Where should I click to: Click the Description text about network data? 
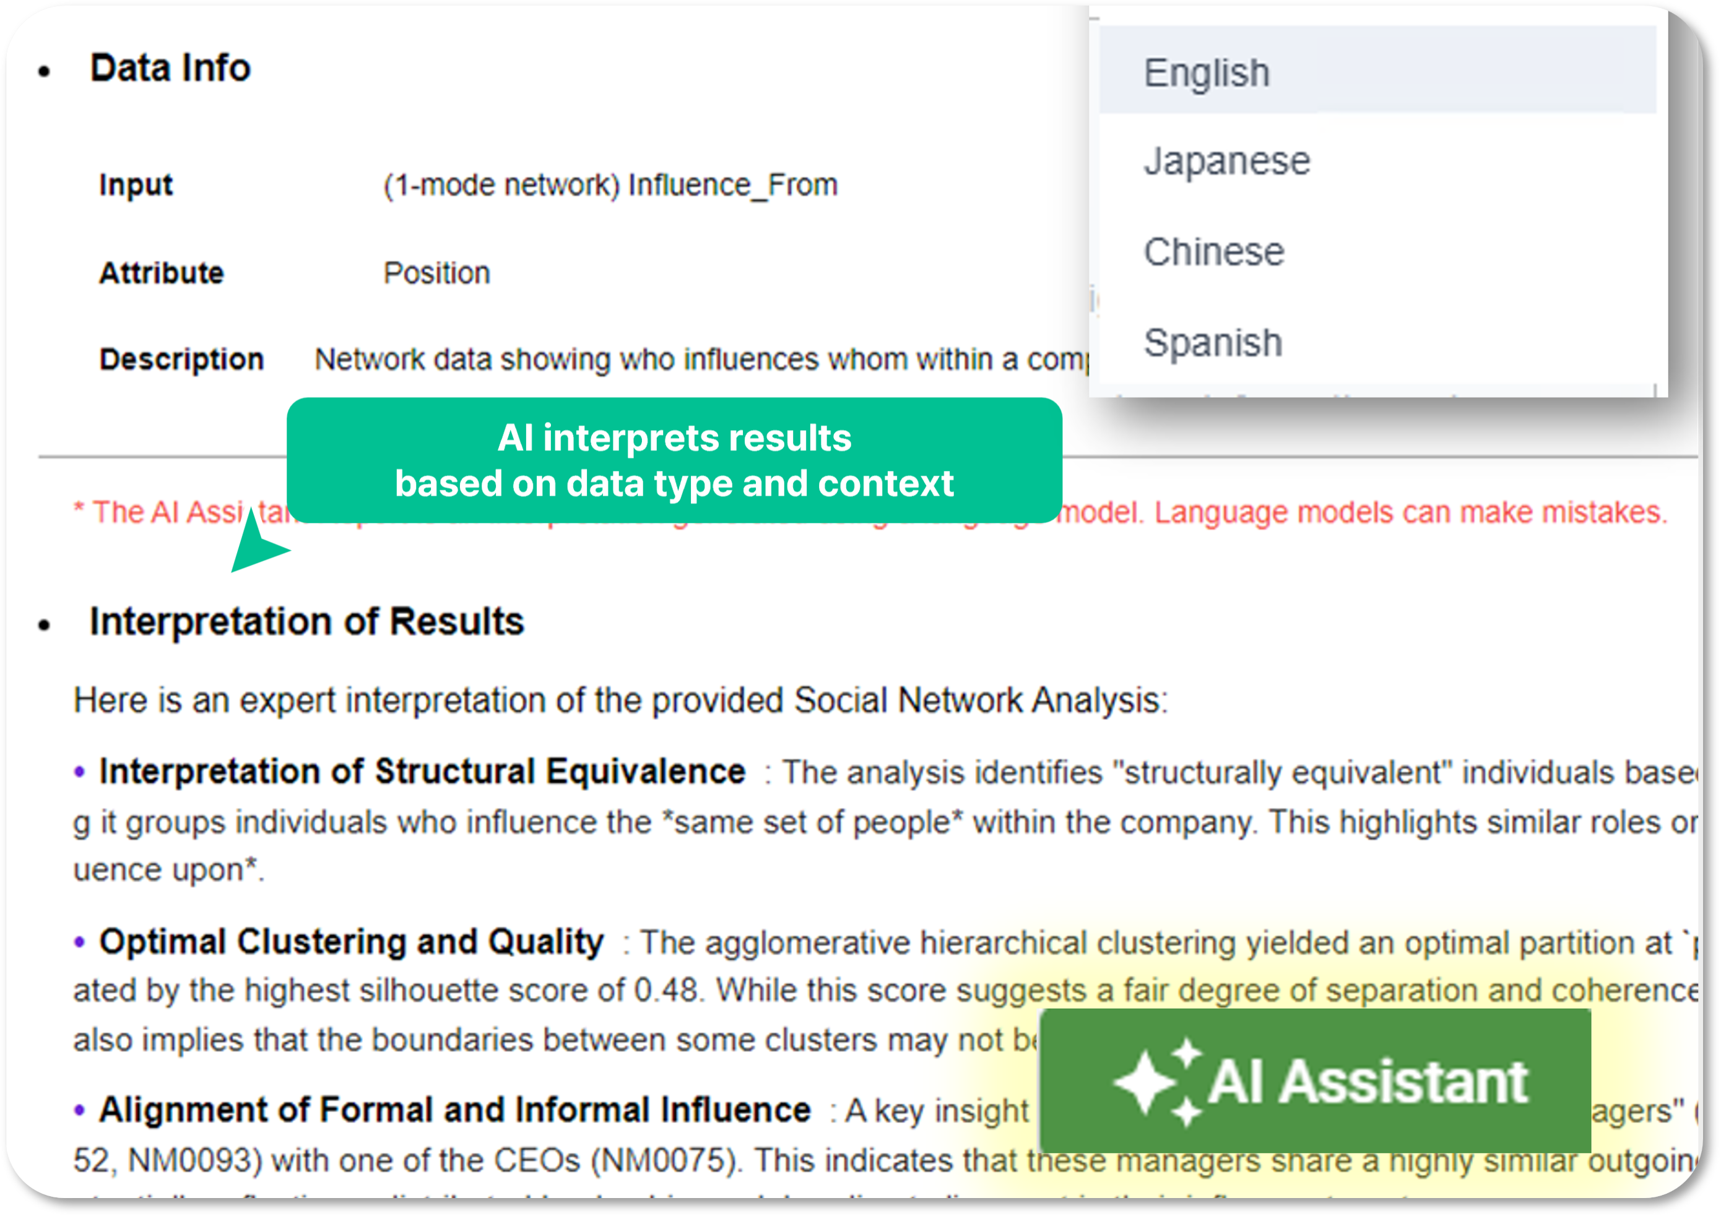(701, 360)
